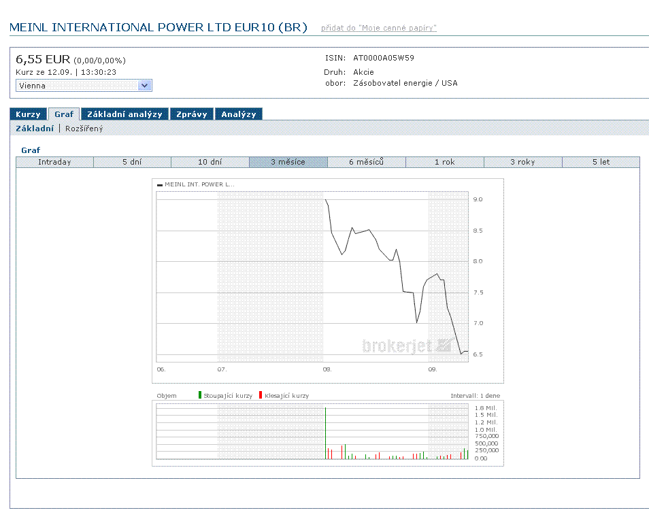
Task: Show the Intraday chart period
Action: (x=54, y=163)
